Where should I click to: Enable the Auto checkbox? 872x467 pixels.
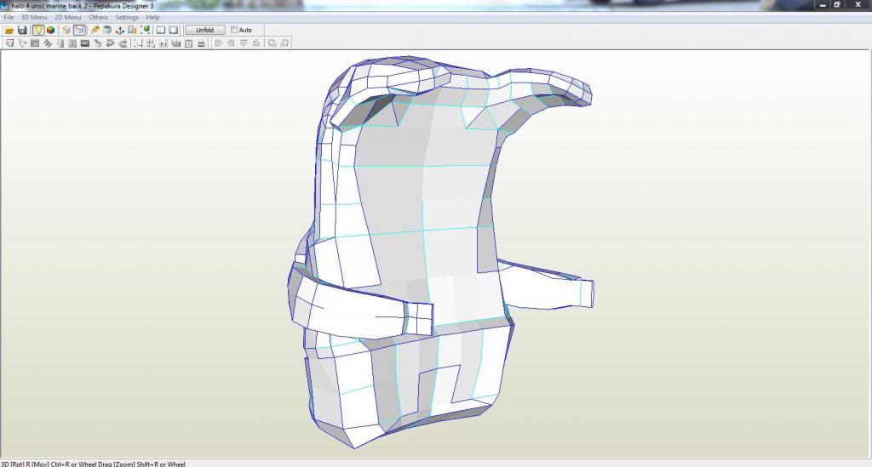tap(234, 30)
